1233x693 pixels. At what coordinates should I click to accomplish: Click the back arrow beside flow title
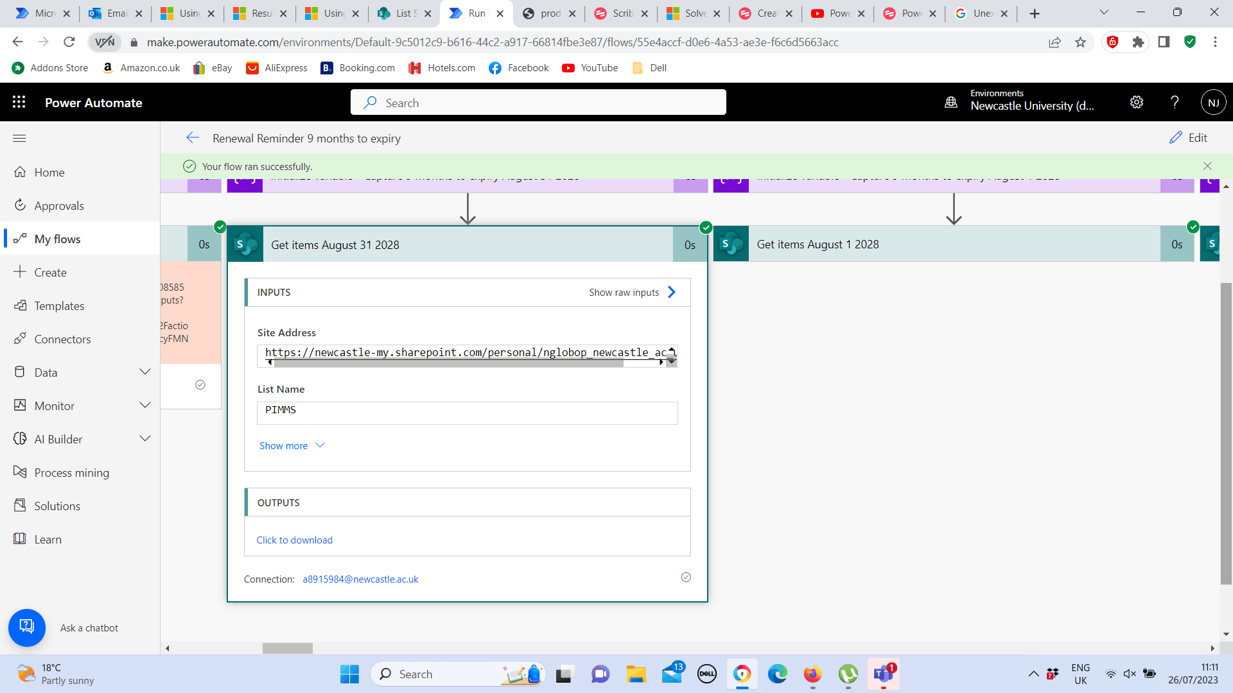(x=193, y=138)
